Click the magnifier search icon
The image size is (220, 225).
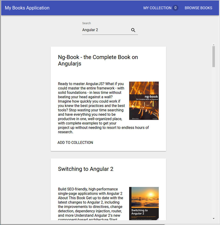(133, 30)
